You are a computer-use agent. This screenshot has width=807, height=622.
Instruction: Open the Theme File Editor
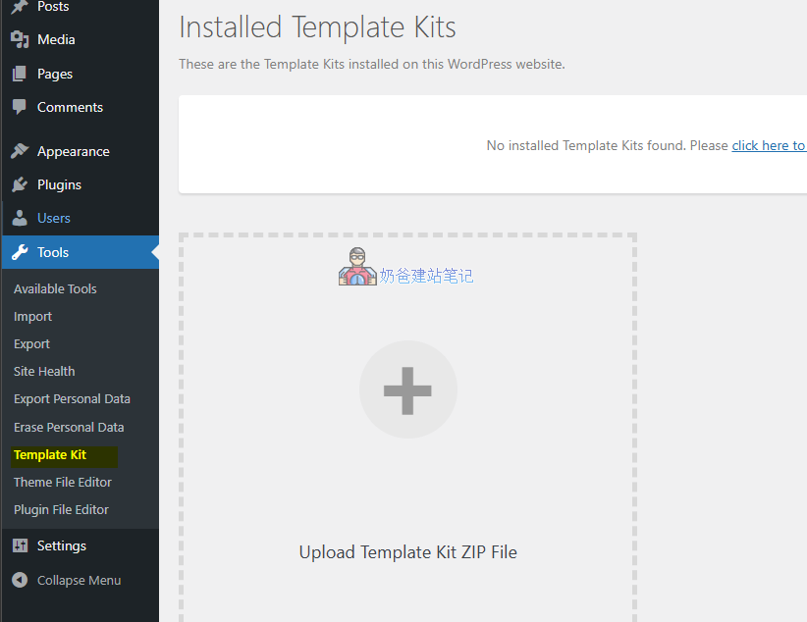coord(62,482)
